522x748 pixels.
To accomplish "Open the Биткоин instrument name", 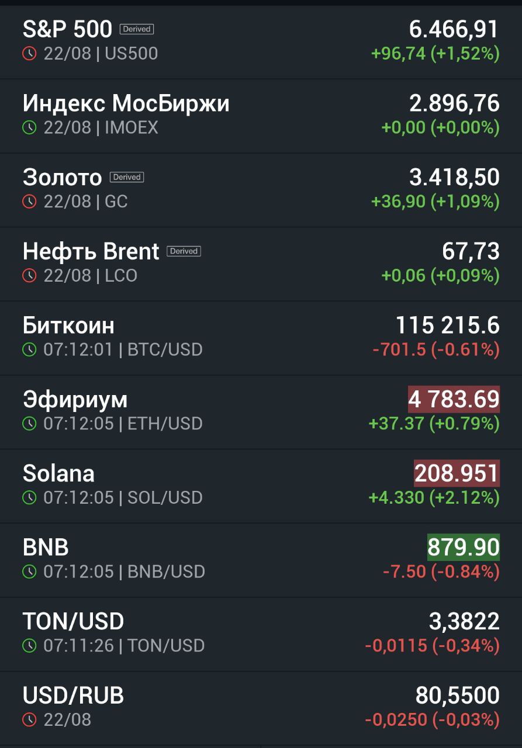I will [x=68, y=325].
